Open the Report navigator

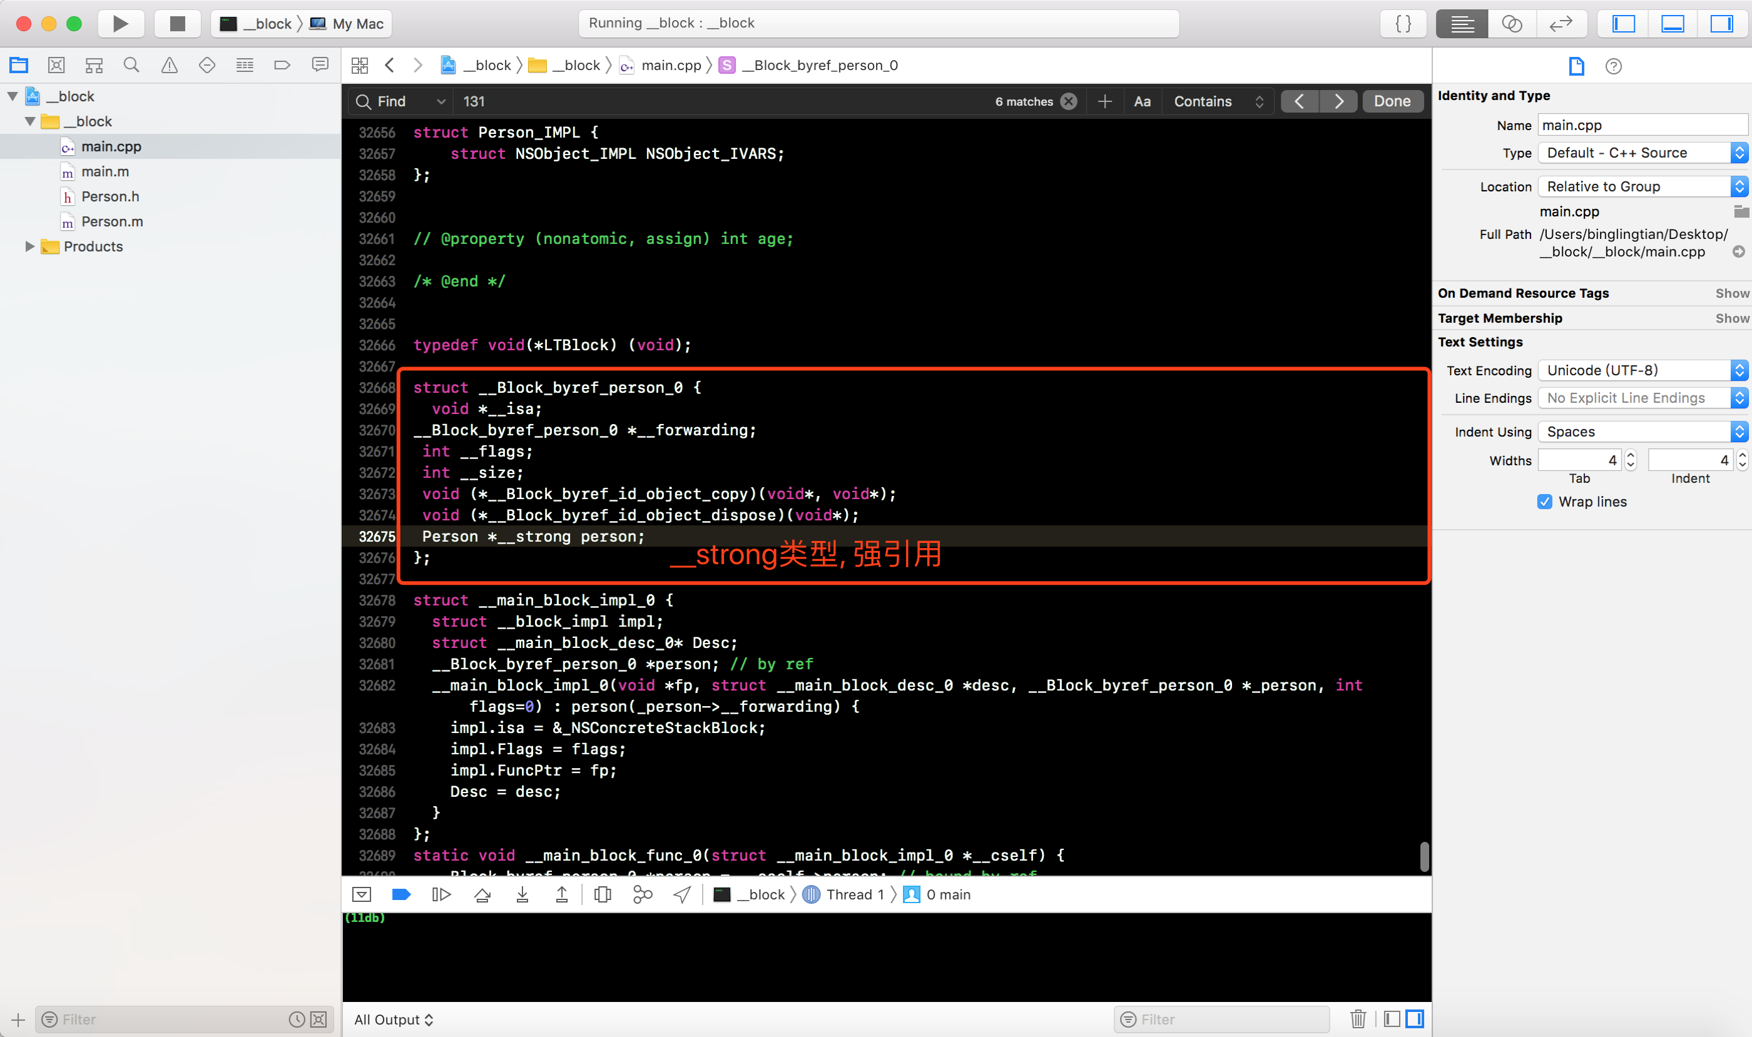pyautogui.click(x=320, y=65)
